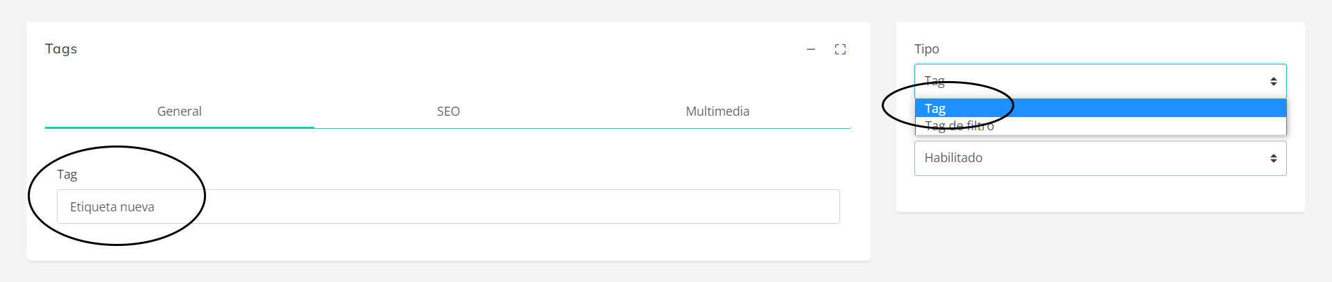The width and height of the screenshot is (1332, 282).
Task: Click the green underline below General tab
Action: click(x=179, y=127)
